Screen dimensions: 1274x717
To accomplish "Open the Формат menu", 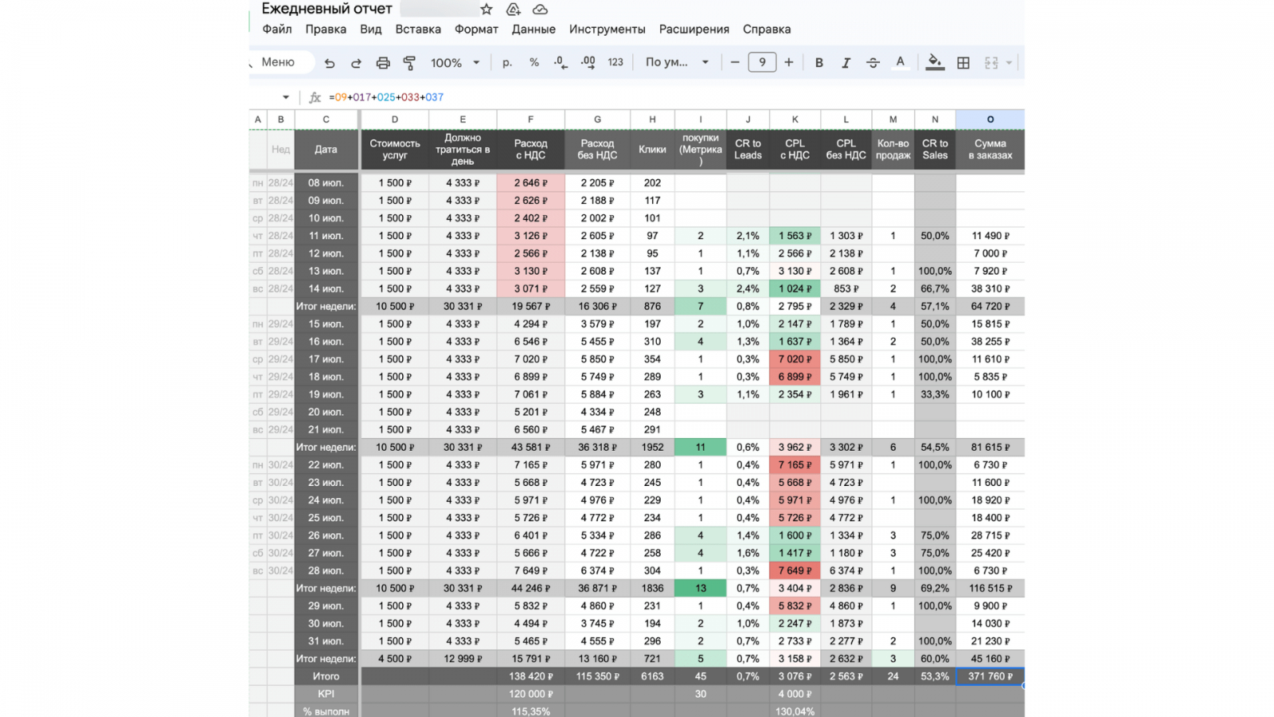I will [x=476, y=29].
